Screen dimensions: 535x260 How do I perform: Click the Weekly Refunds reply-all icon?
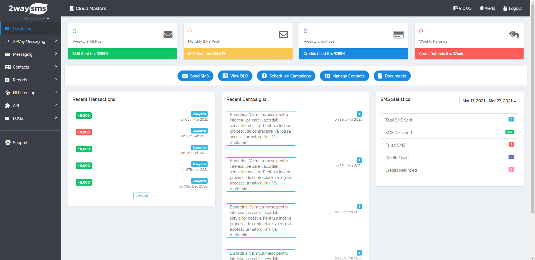coord(514,35)
